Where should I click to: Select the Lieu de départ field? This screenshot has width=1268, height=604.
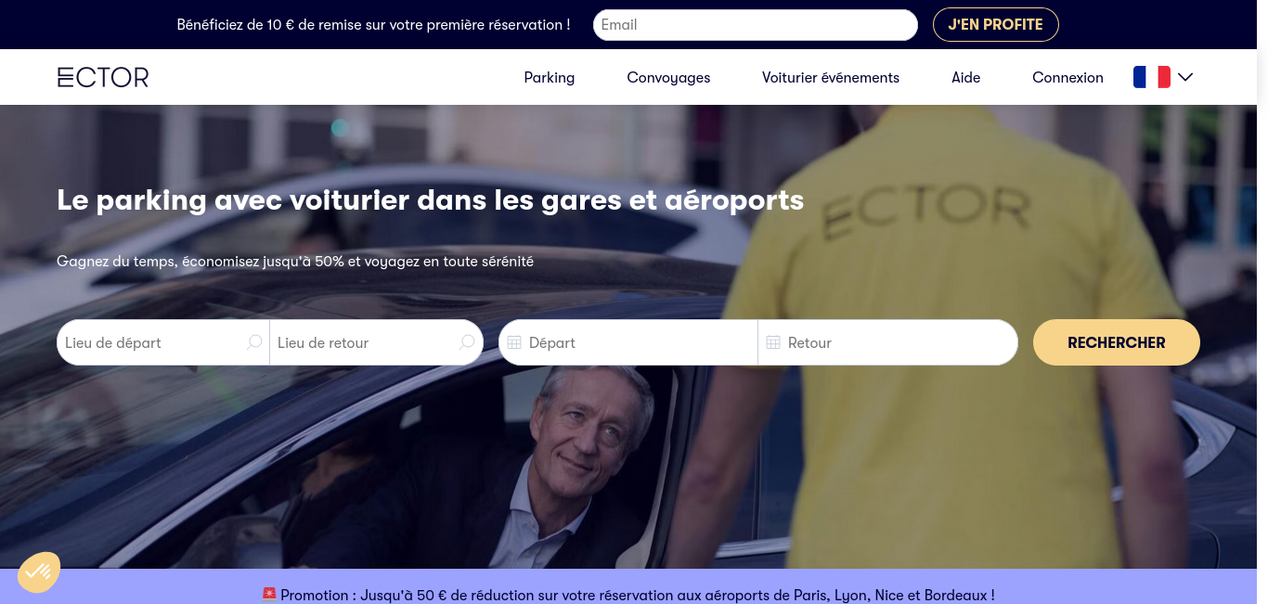tap(163, 342)
